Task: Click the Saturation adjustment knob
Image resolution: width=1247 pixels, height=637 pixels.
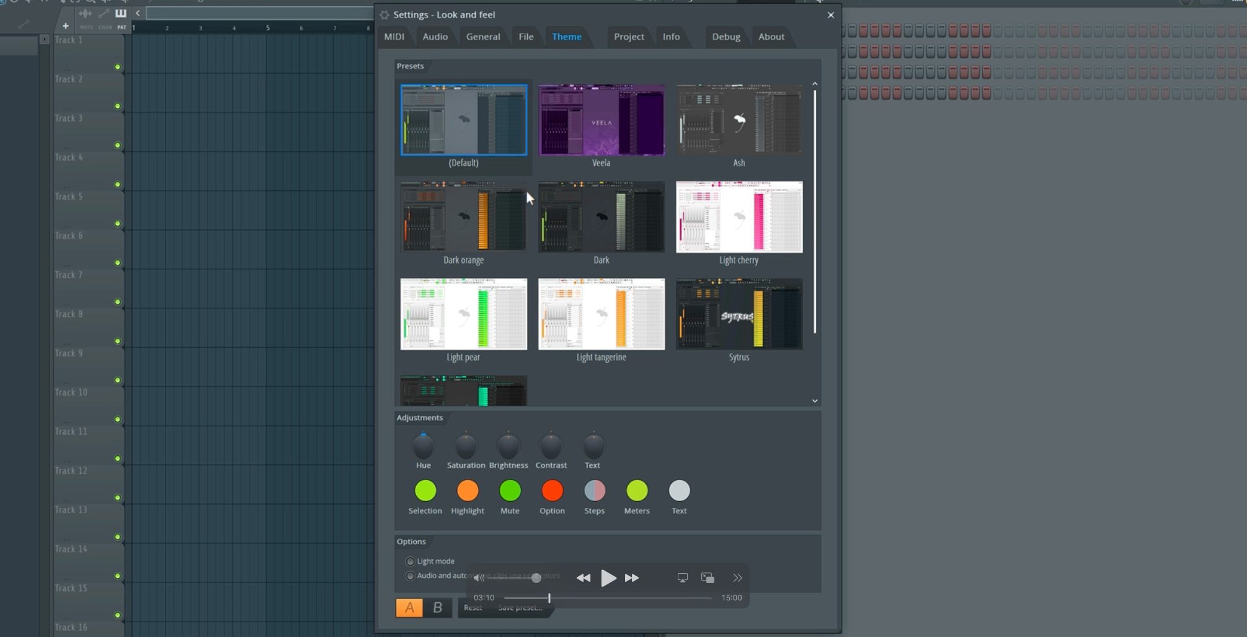Action: click(466, 446)
